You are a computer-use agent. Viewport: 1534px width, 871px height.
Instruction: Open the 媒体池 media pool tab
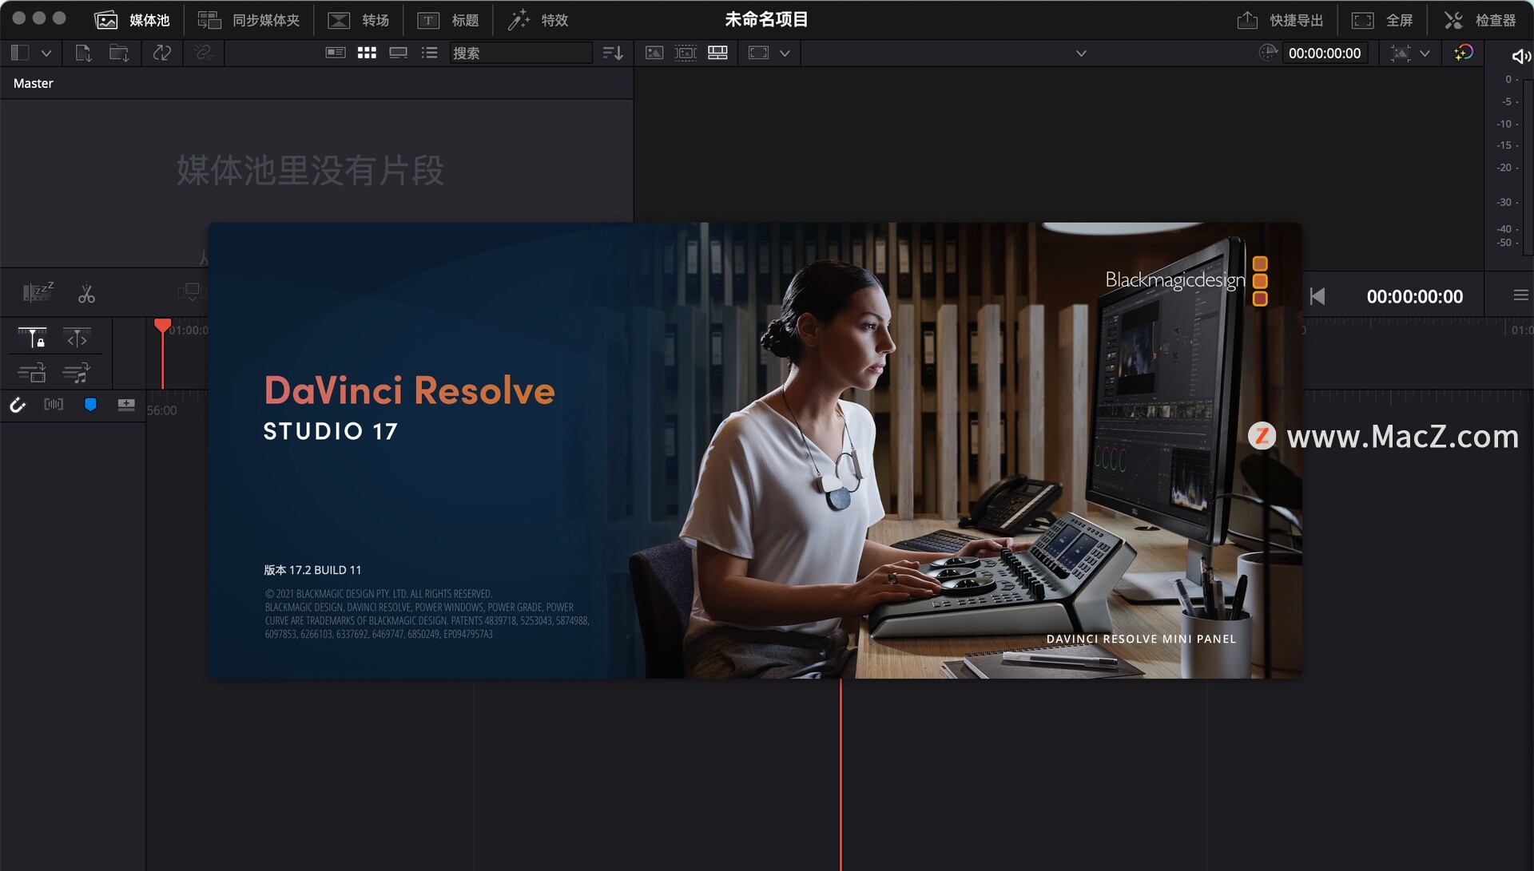click(x=132, y=20)
